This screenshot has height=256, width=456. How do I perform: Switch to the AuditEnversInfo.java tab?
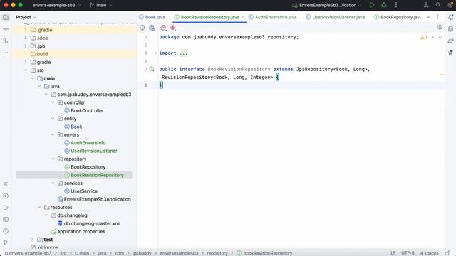coord(273,17)
